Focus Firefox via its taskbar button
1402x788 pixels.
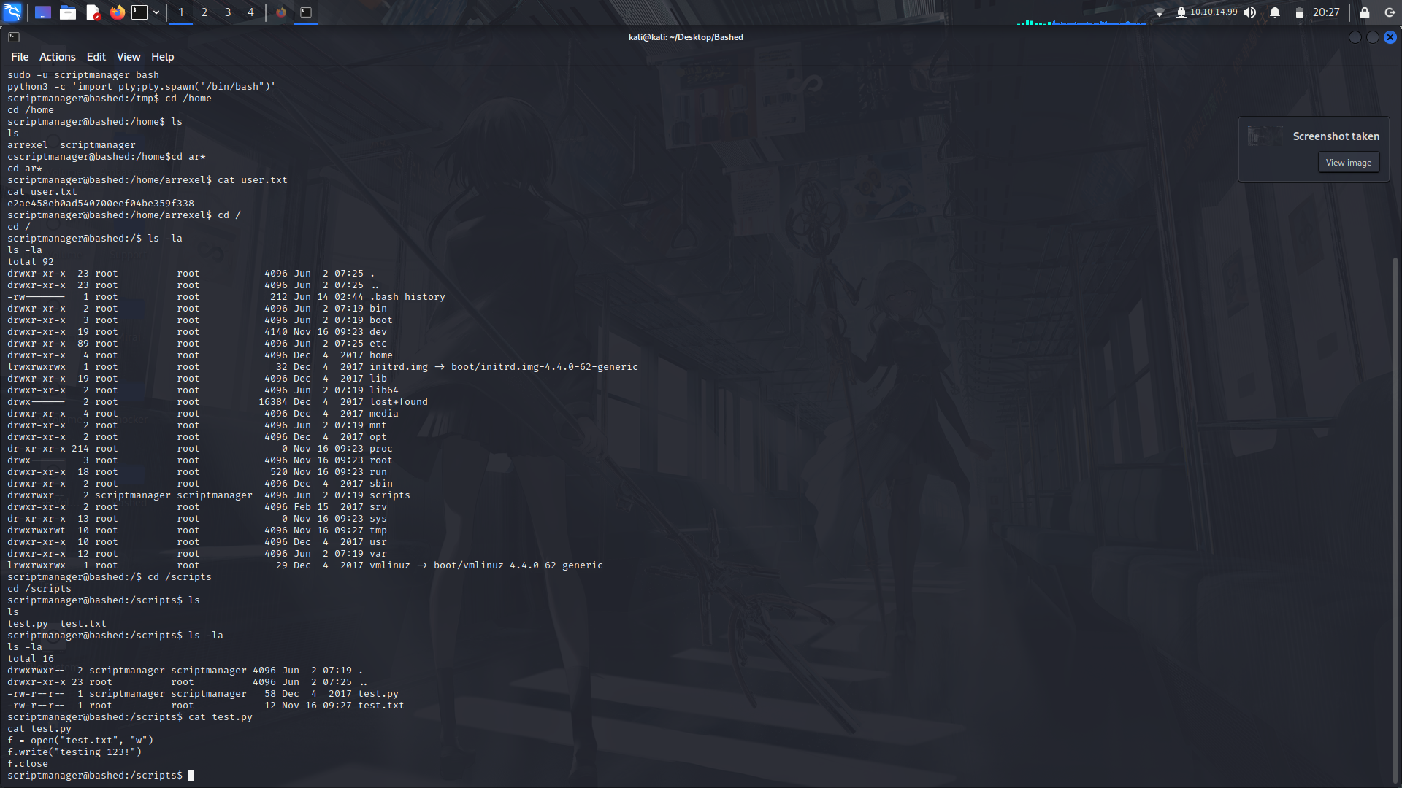(281, 12)
